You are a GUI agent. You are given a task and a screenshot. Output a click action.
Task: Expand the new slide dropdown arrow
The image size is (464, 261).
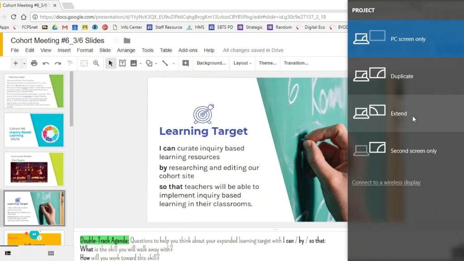tap(24, 63)
